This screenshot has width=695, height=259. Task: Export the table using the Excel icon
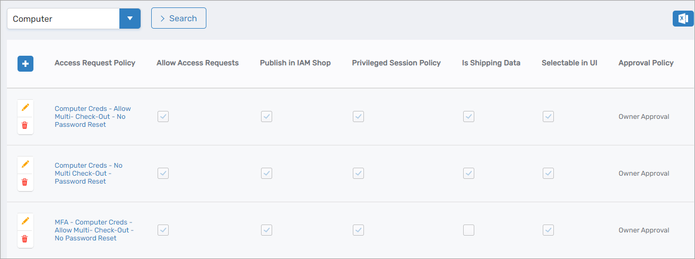[x=683, y=19]
